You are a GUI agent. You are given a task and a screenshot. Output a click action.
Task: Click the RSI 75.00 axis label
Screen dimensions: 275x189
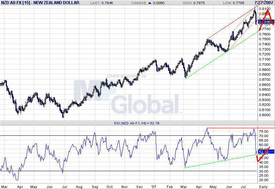[263, 132]
